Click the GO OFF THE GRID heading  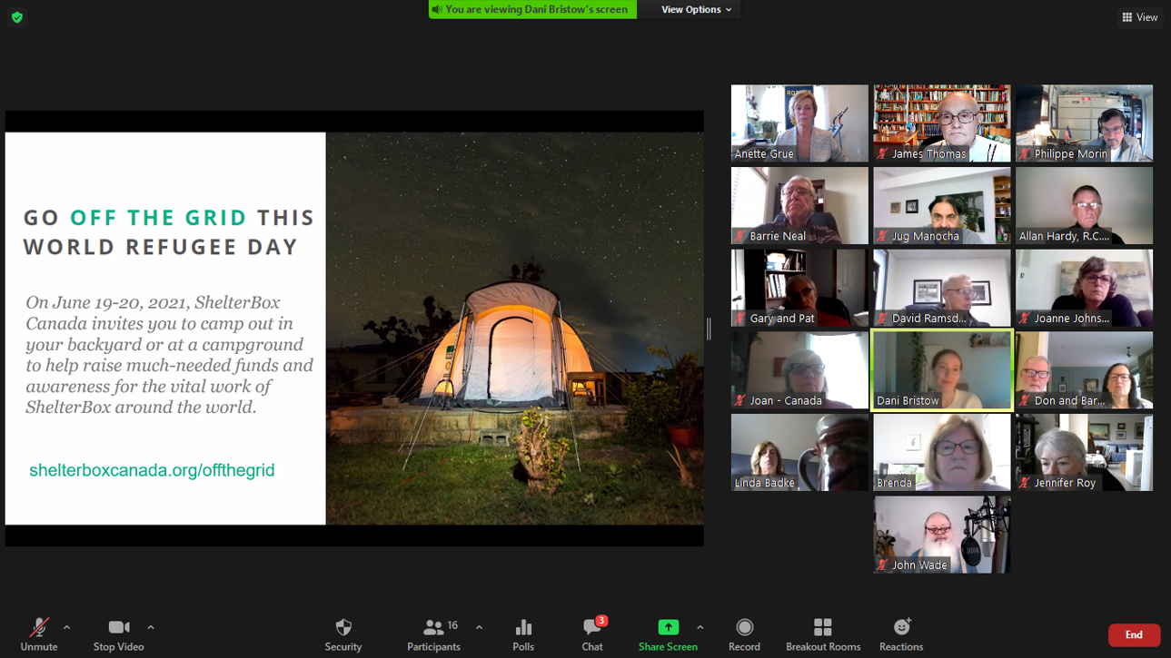pyautogui.click(x=169, y=231)
